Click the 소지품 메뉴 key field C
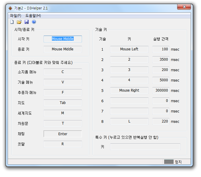 pyautogui.click(x=63, y=72)
